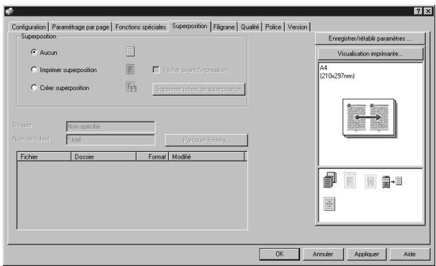Select the Superposition tab
Image resolution: width=436 pixels, height=266 pixels.
point(190,26)
